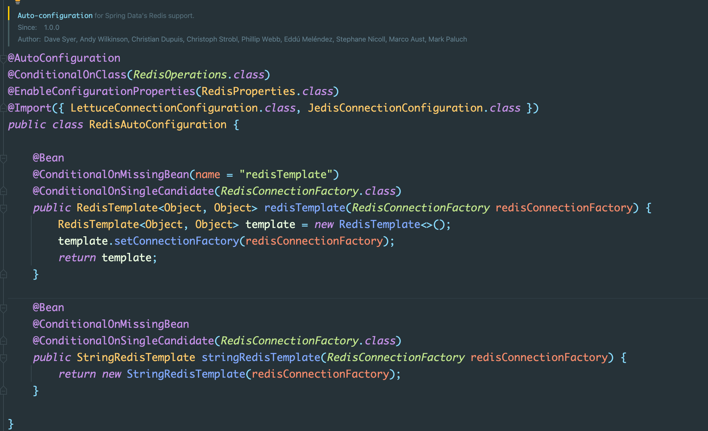Click @ConditionalOnMissingBean with name attribute
Image resolution: width=708 pixels, height=431 pixels.
111,174
